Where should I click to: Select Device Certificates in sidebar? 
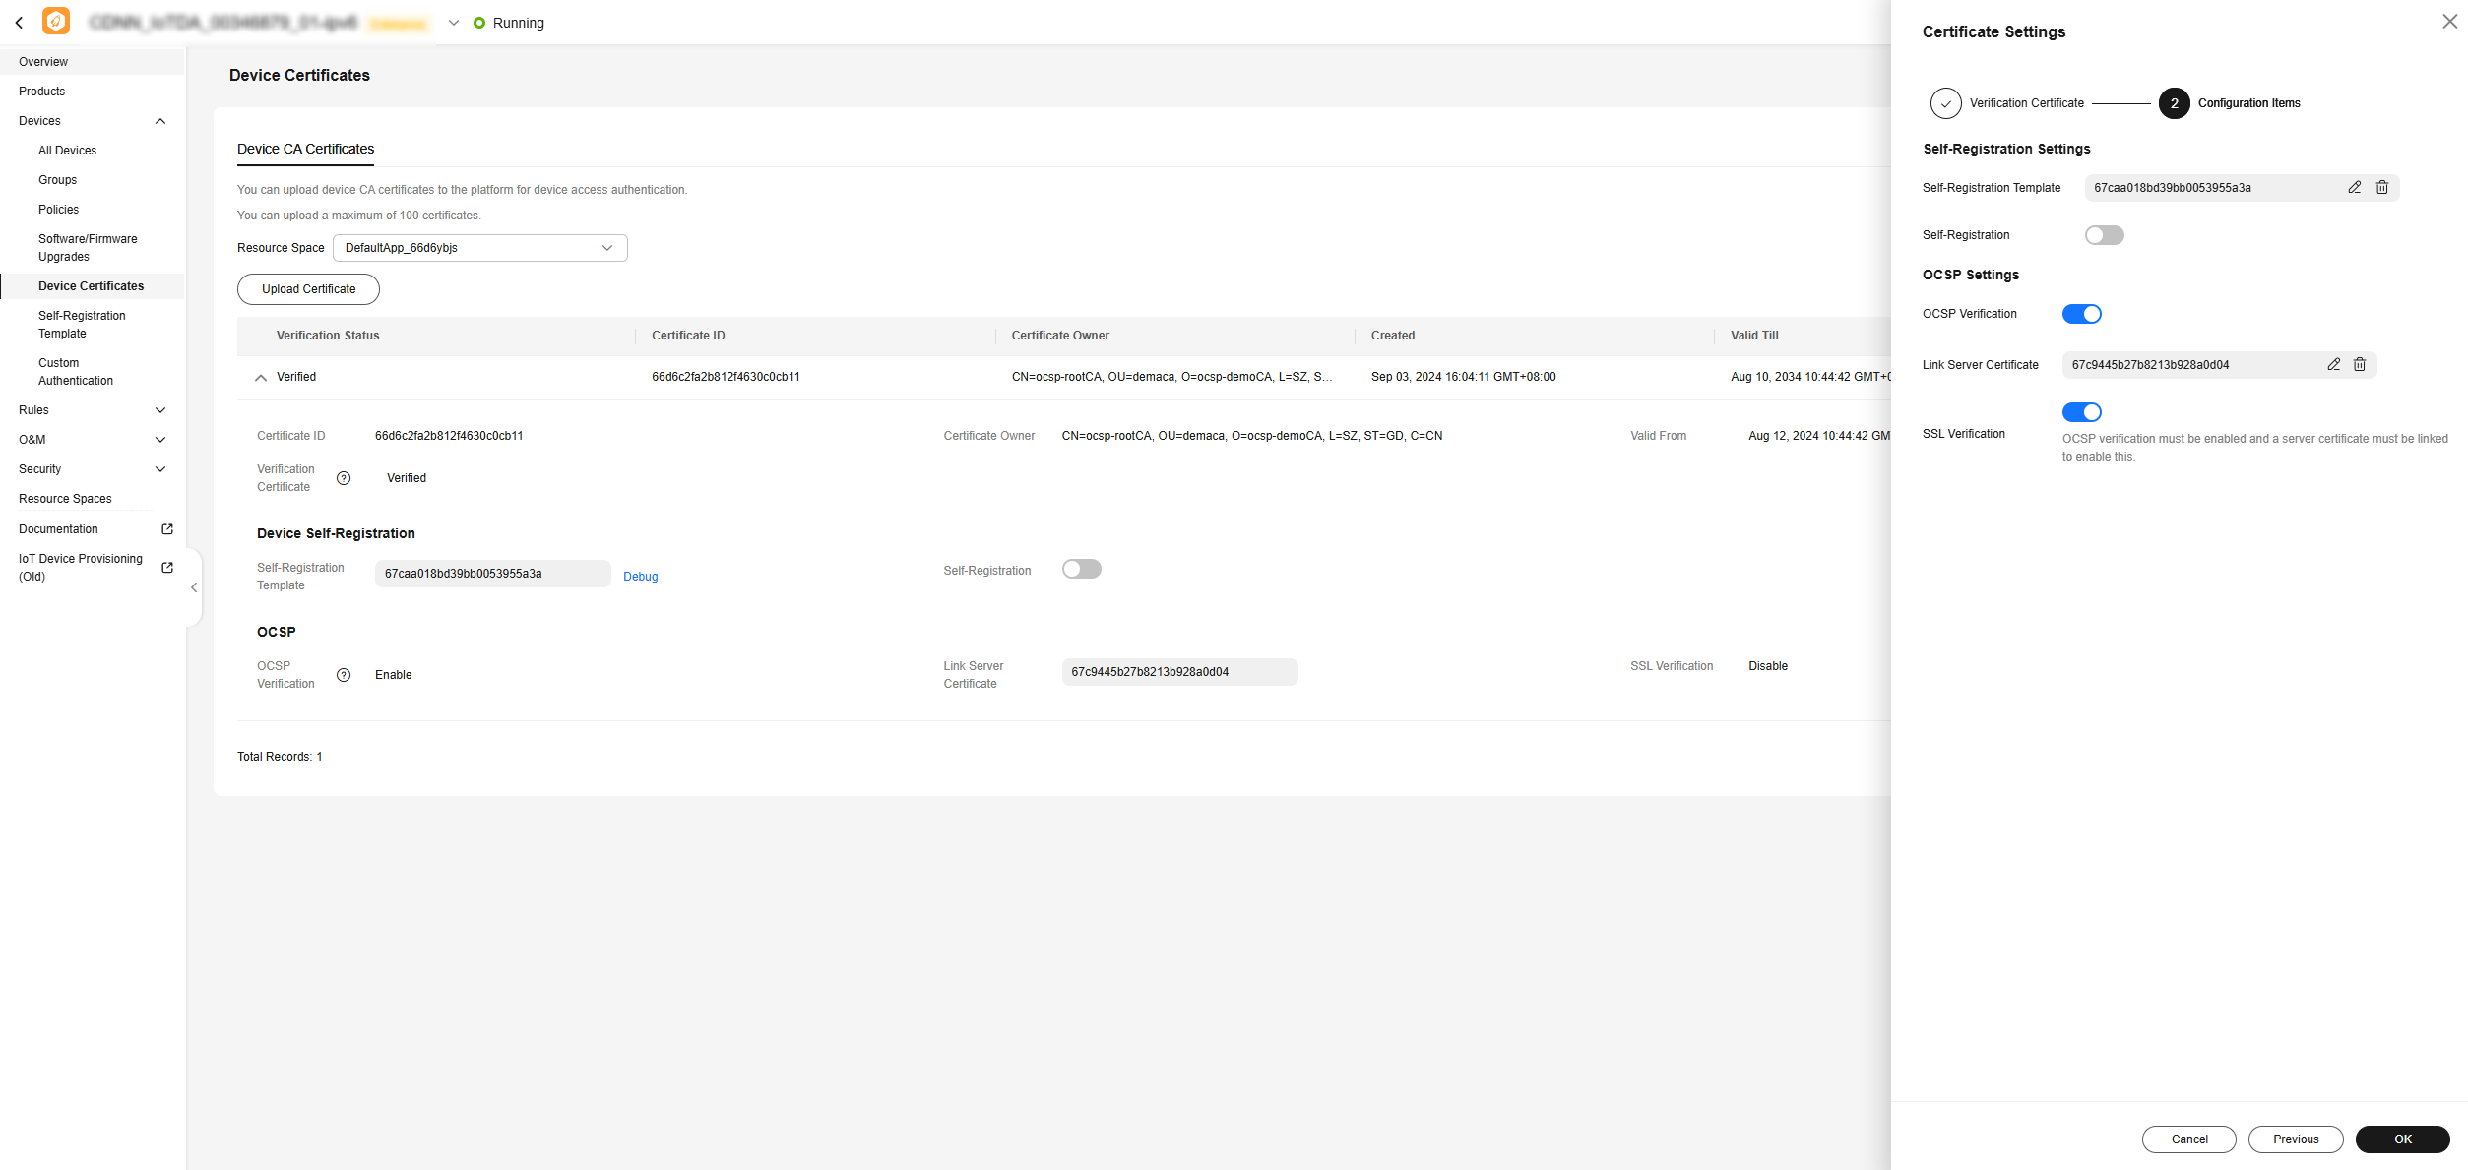pyautogui.click(x=91, y=286)
